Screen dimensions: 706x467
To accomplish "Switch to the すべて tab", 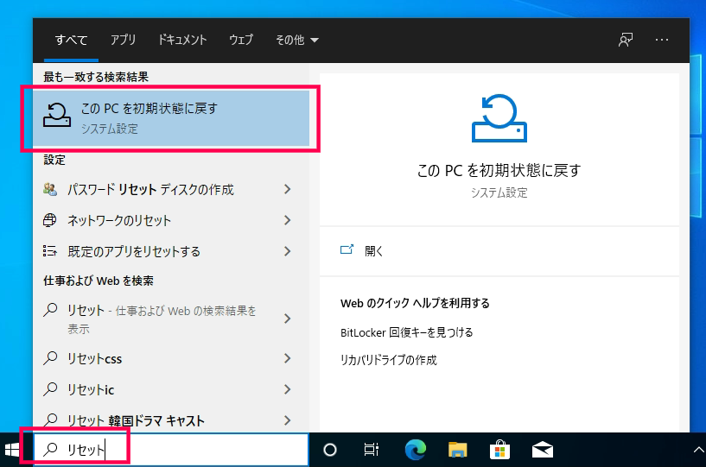I will coord(71,40).
